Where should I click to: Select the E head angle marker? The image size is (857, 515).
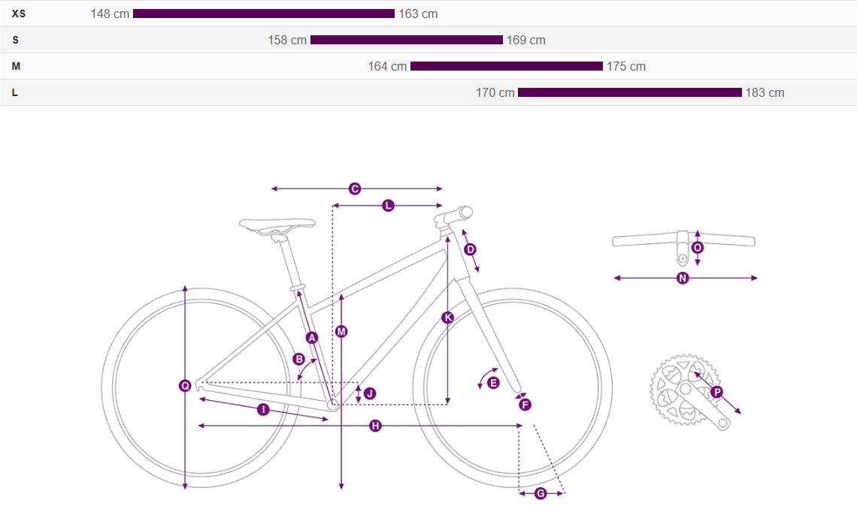(x=493, y=383)
